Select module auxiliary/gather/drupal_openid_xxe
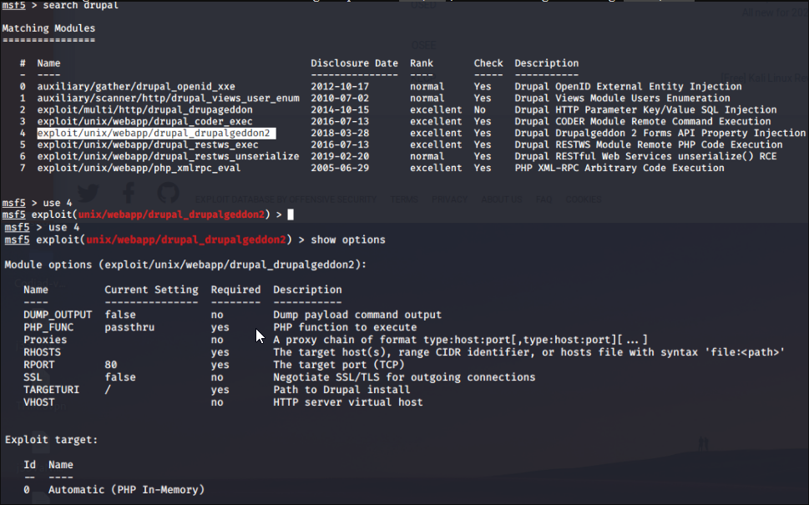This screenshot has width=809, height=505. click(136, 87)
